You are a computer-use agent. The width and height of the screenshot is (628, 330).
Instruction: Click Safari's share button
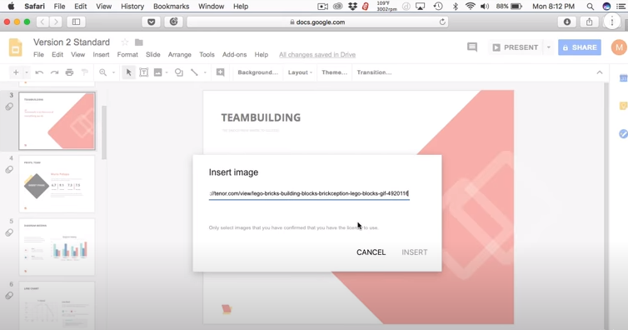pos(589,22)
